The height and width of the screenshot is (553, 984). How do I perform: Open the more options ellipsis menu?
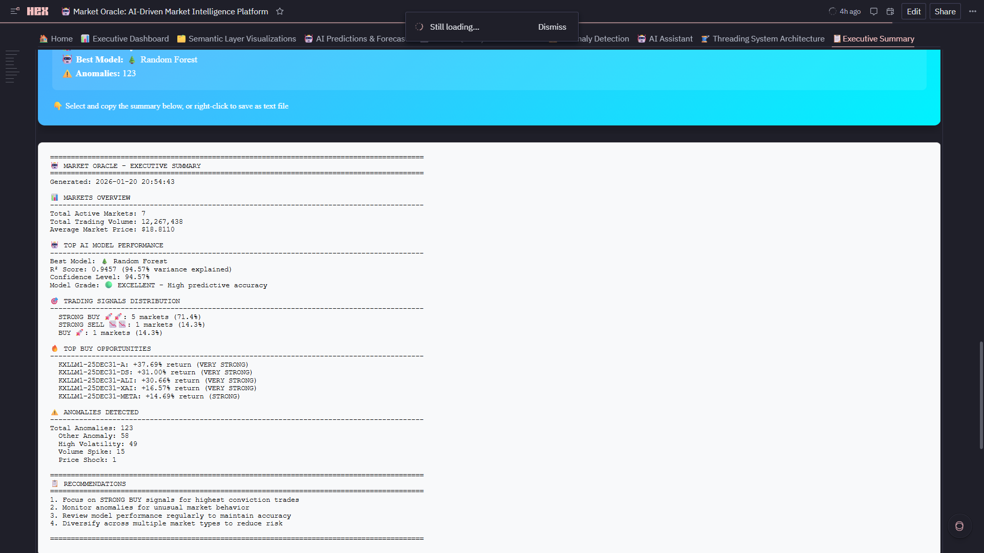coord(973,11)
